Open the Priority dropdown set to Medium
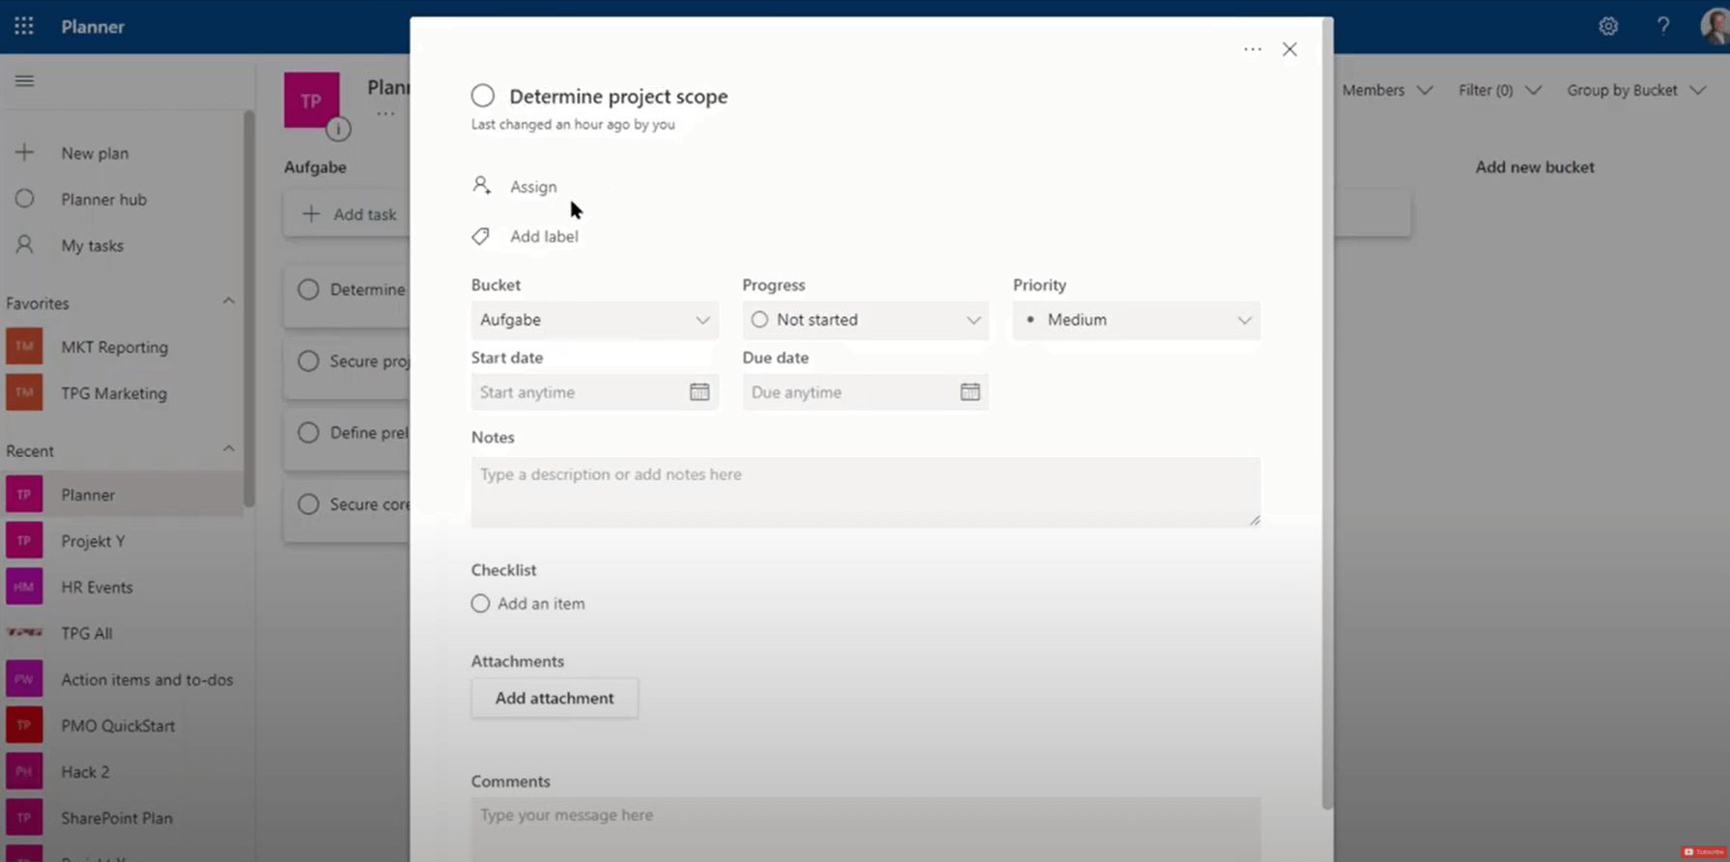Image resolution: width=1730 pixels, height=862 pixels. pyautogui.click(x=1136, y=320)
